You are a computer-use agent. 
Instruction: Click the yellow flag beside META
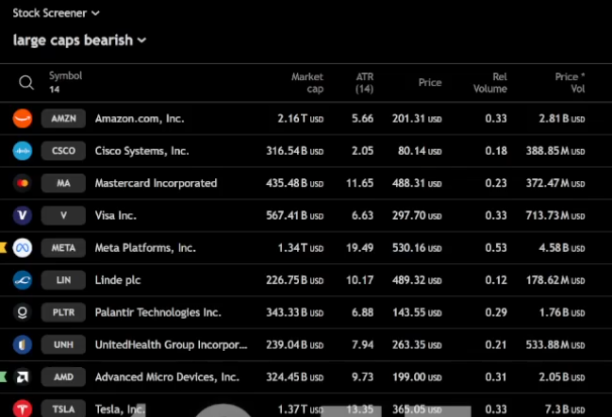3,247
